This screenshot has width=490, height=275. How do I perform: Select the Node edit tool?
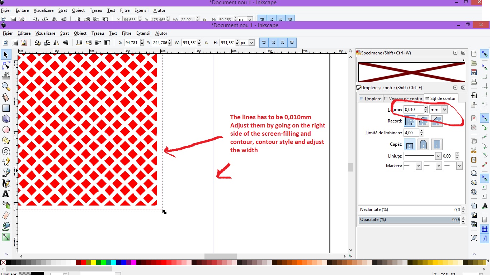pyautogui.click(x=6, y=65)
